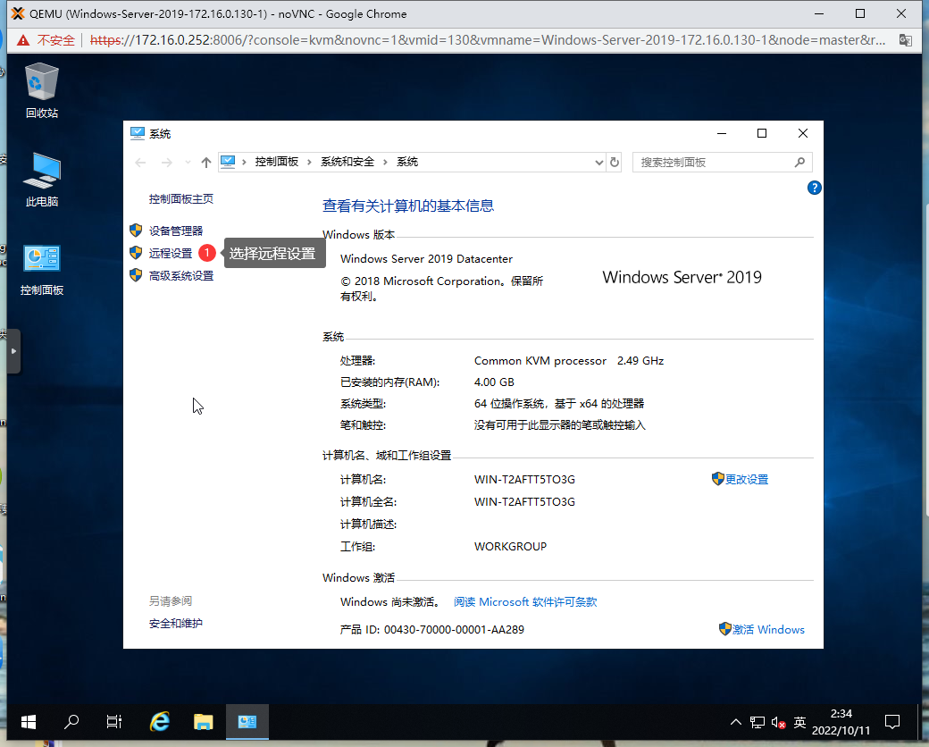Click the Chrome translate page icon
The image size is (929, 747).
tap(905, 40)
